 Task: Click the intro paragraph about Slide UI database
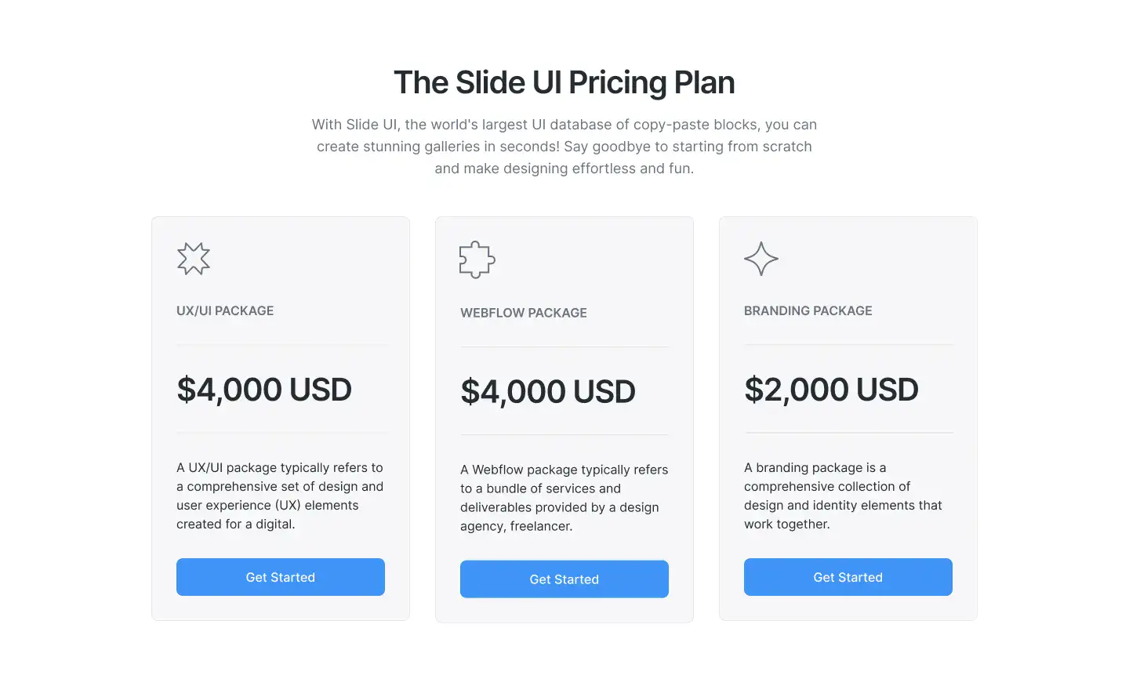coord(564,147)
